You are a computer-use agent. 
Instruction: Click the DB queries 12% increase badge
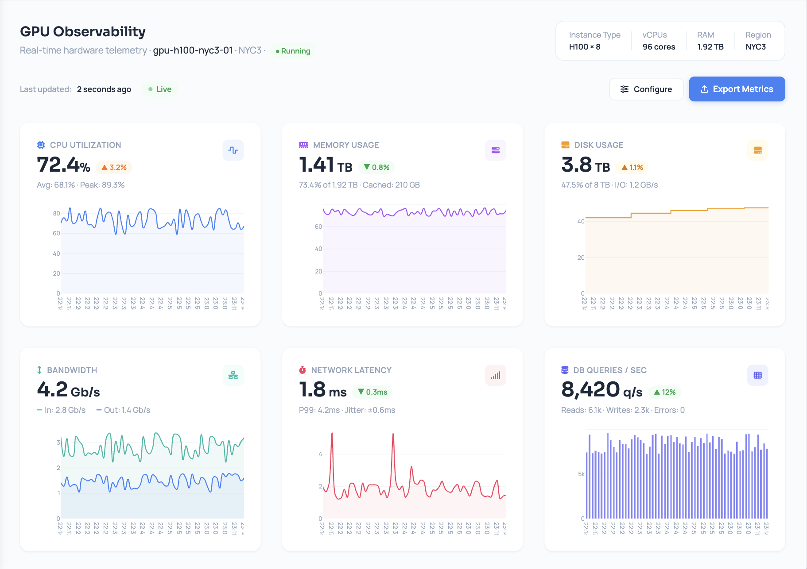click(664, 392)
